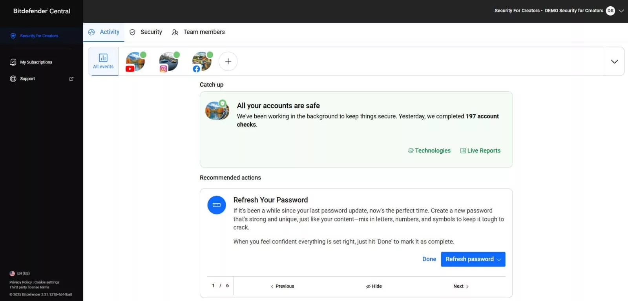The width and height of the screenshot is (628, 301).
Task: Open the Facebook account events
Action: tap(202, 62)
